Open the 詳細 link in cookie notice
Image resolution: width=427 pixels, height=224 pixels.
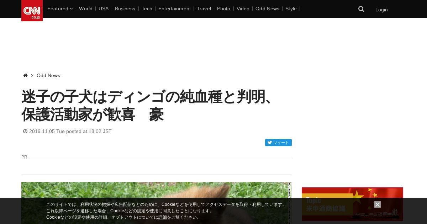(x=163, y=217)
